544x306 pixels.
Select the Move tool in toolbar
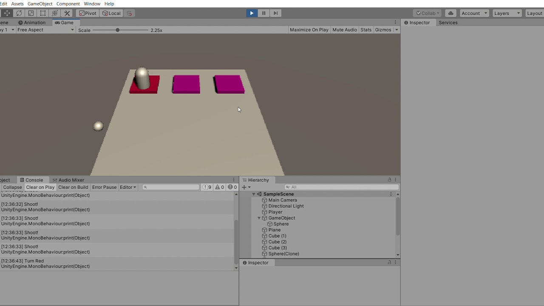tap(7, 13)
